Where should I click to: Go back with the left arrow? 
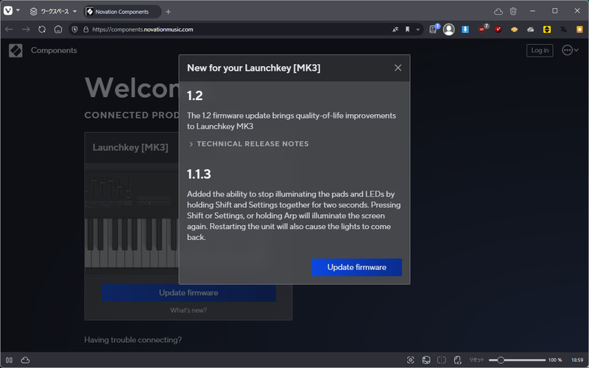[10, 29]
